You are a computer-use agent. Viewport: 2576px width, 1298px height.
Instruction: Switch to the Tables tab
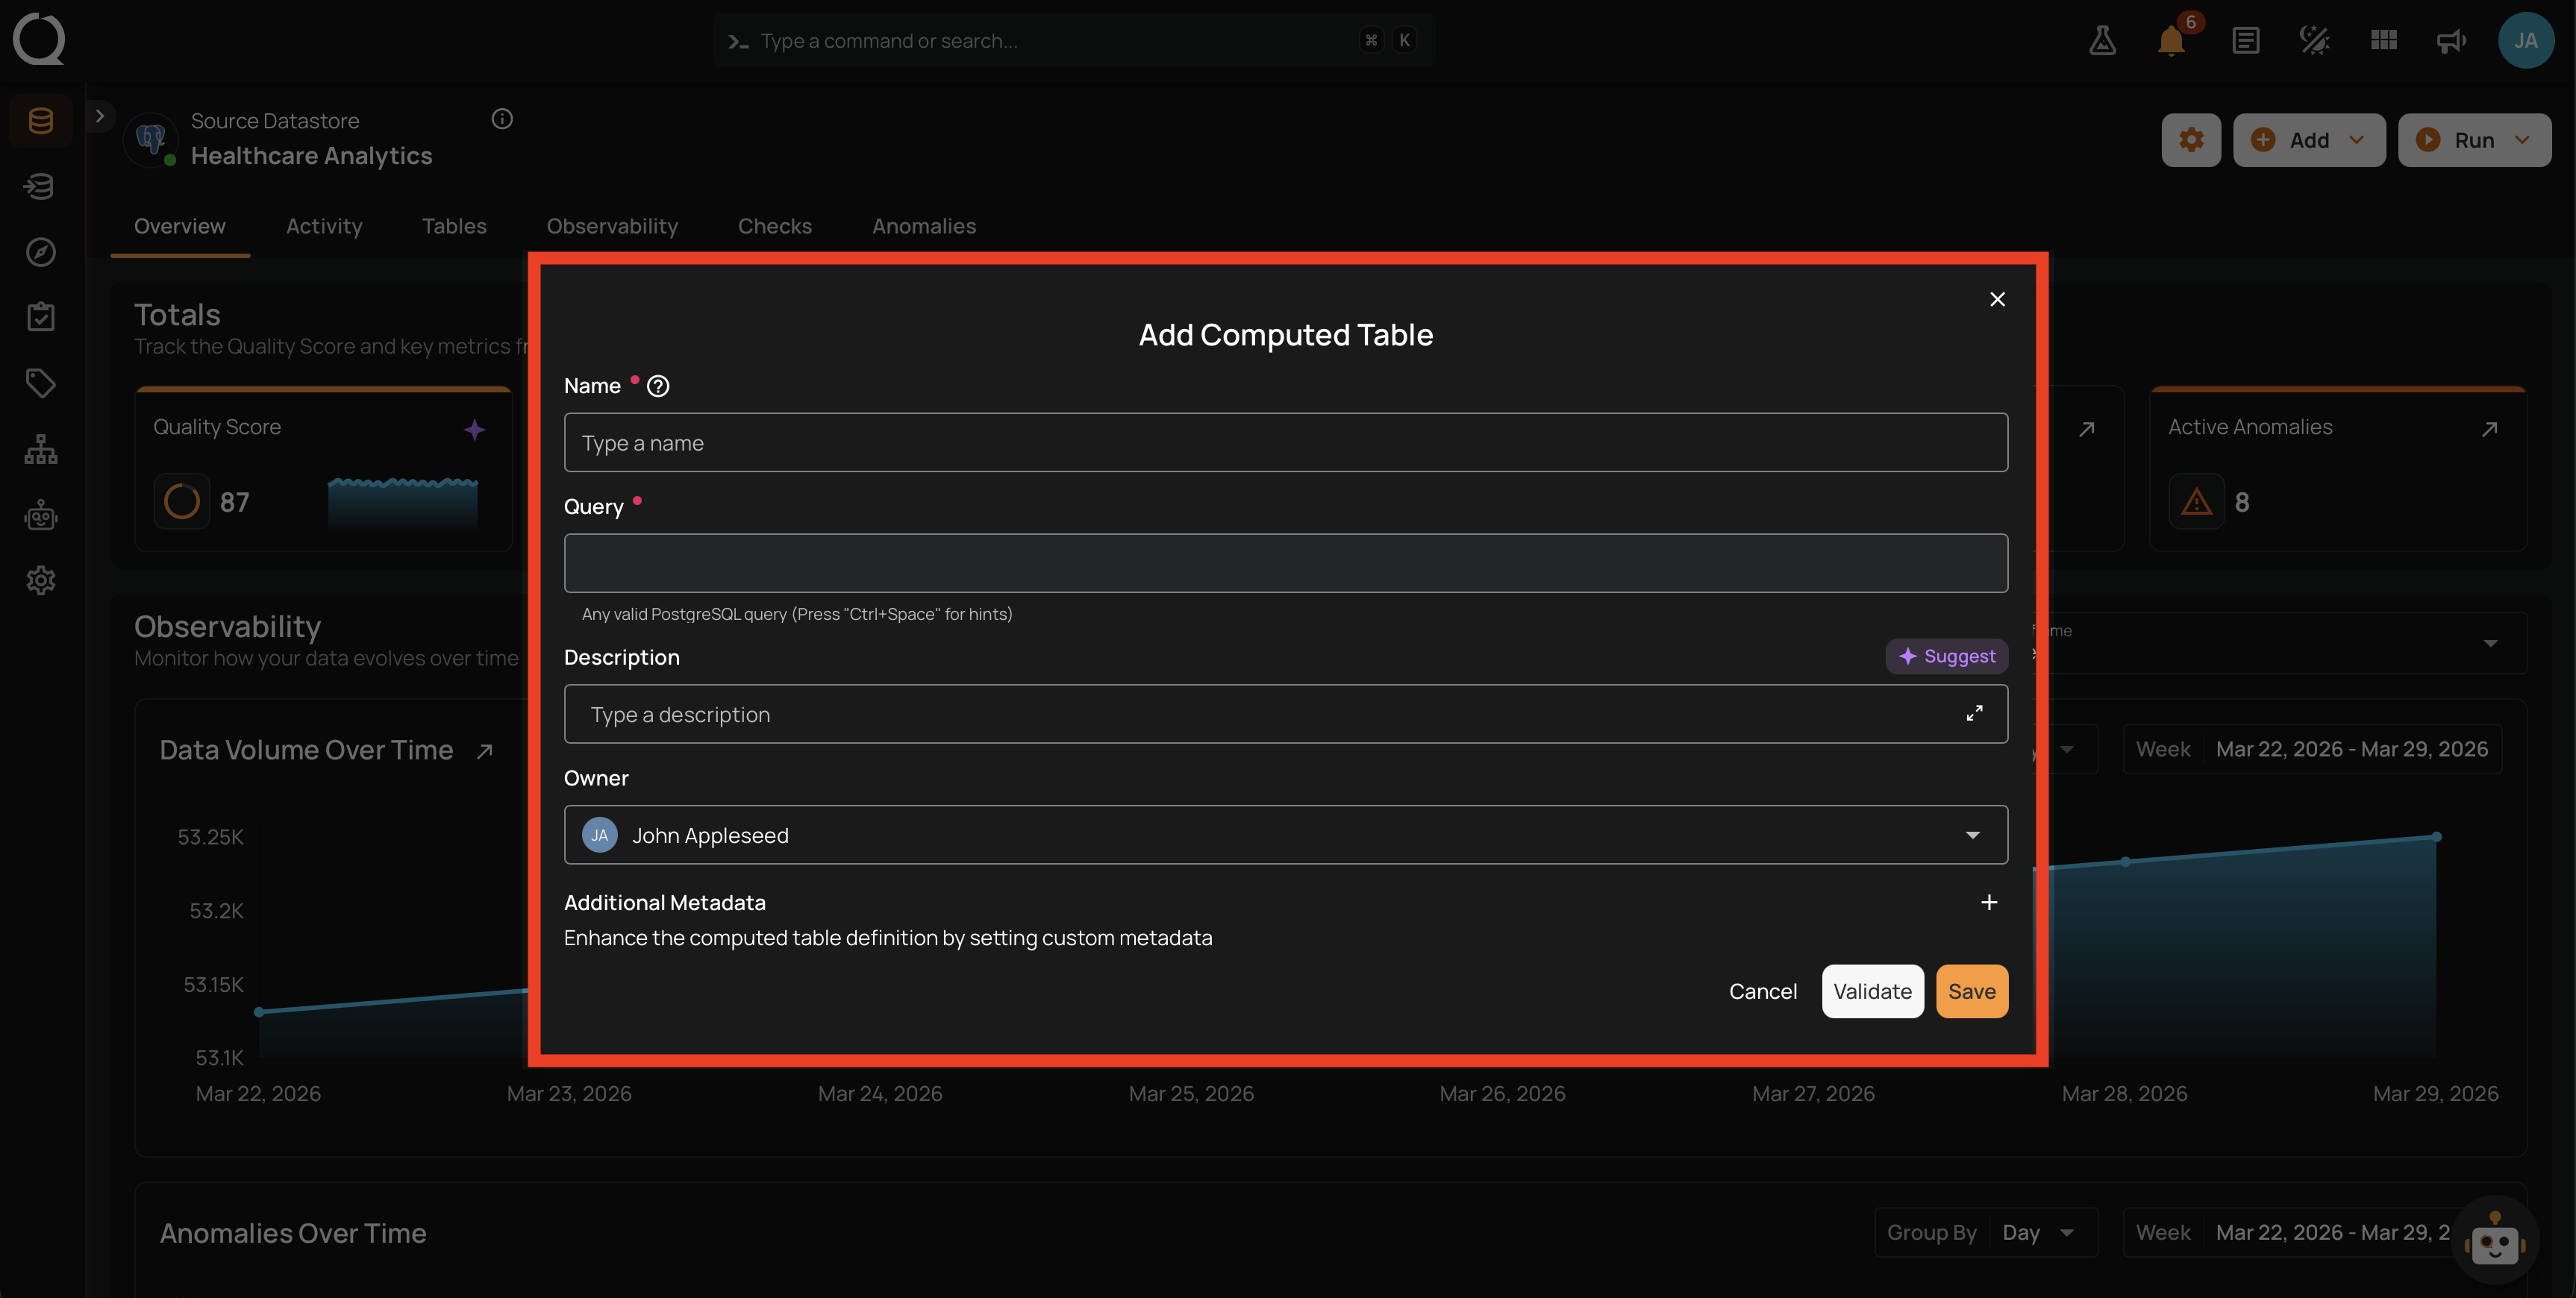454,226
